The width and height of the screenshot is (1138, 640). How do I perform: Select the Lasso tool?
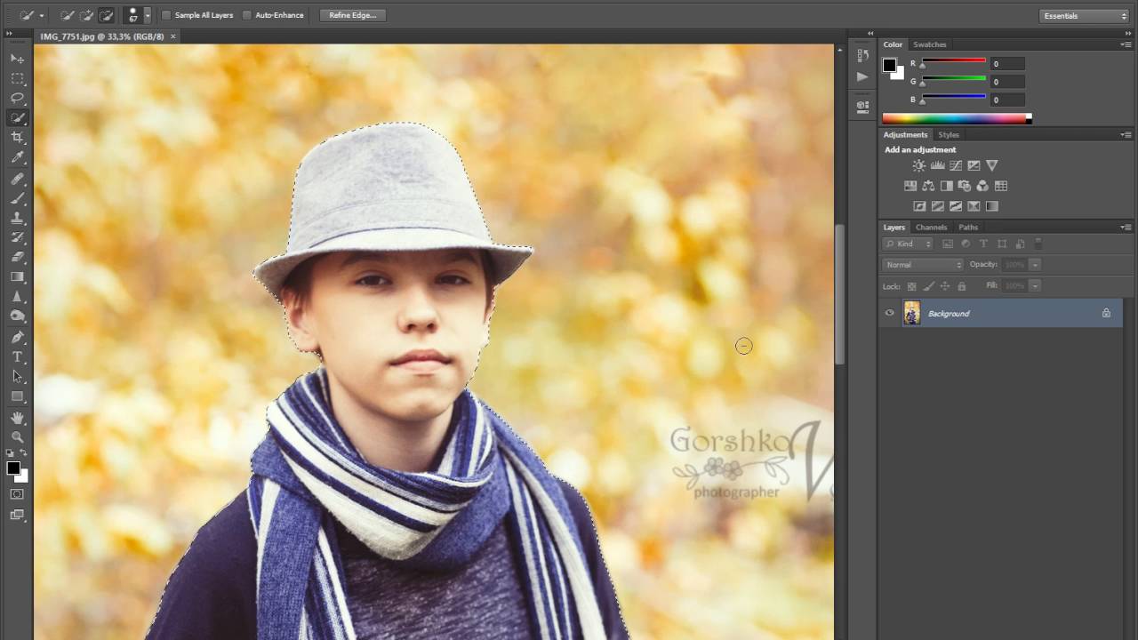tap(17, 98)
